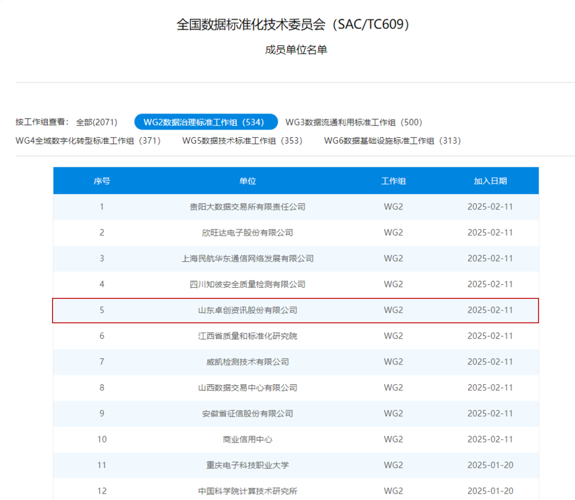The image size is (575, 500).
Task: Click the join date for 威凯检测技术有限公司
Action: click(x=490, y=362)
